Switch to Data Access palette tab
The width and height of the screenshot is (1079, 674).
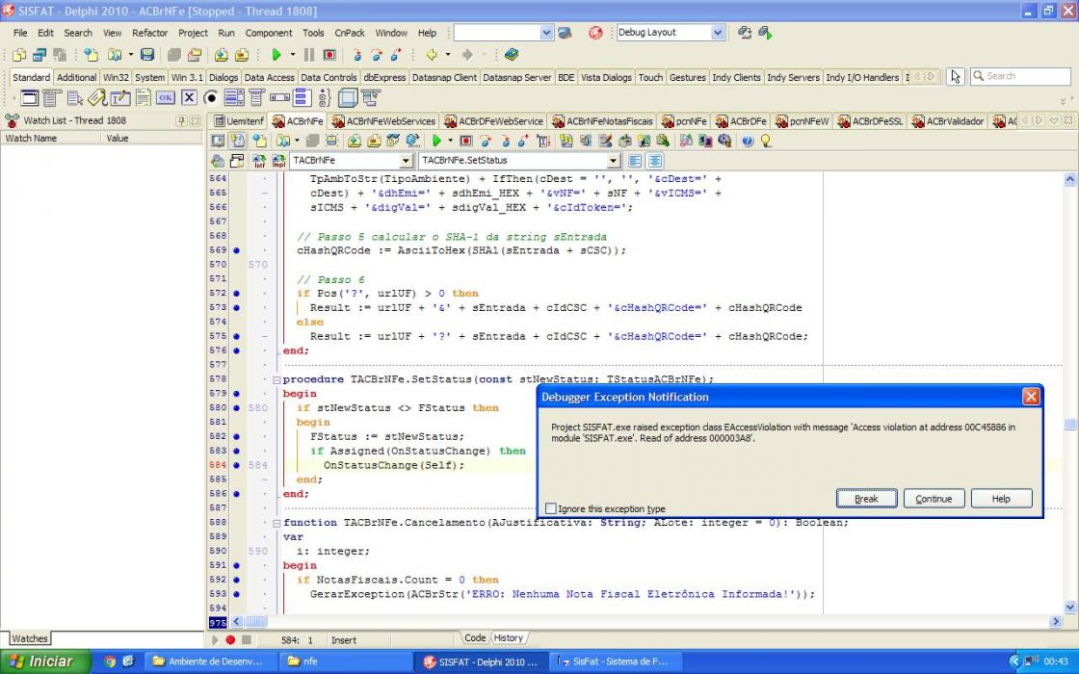tap(269, 77)
